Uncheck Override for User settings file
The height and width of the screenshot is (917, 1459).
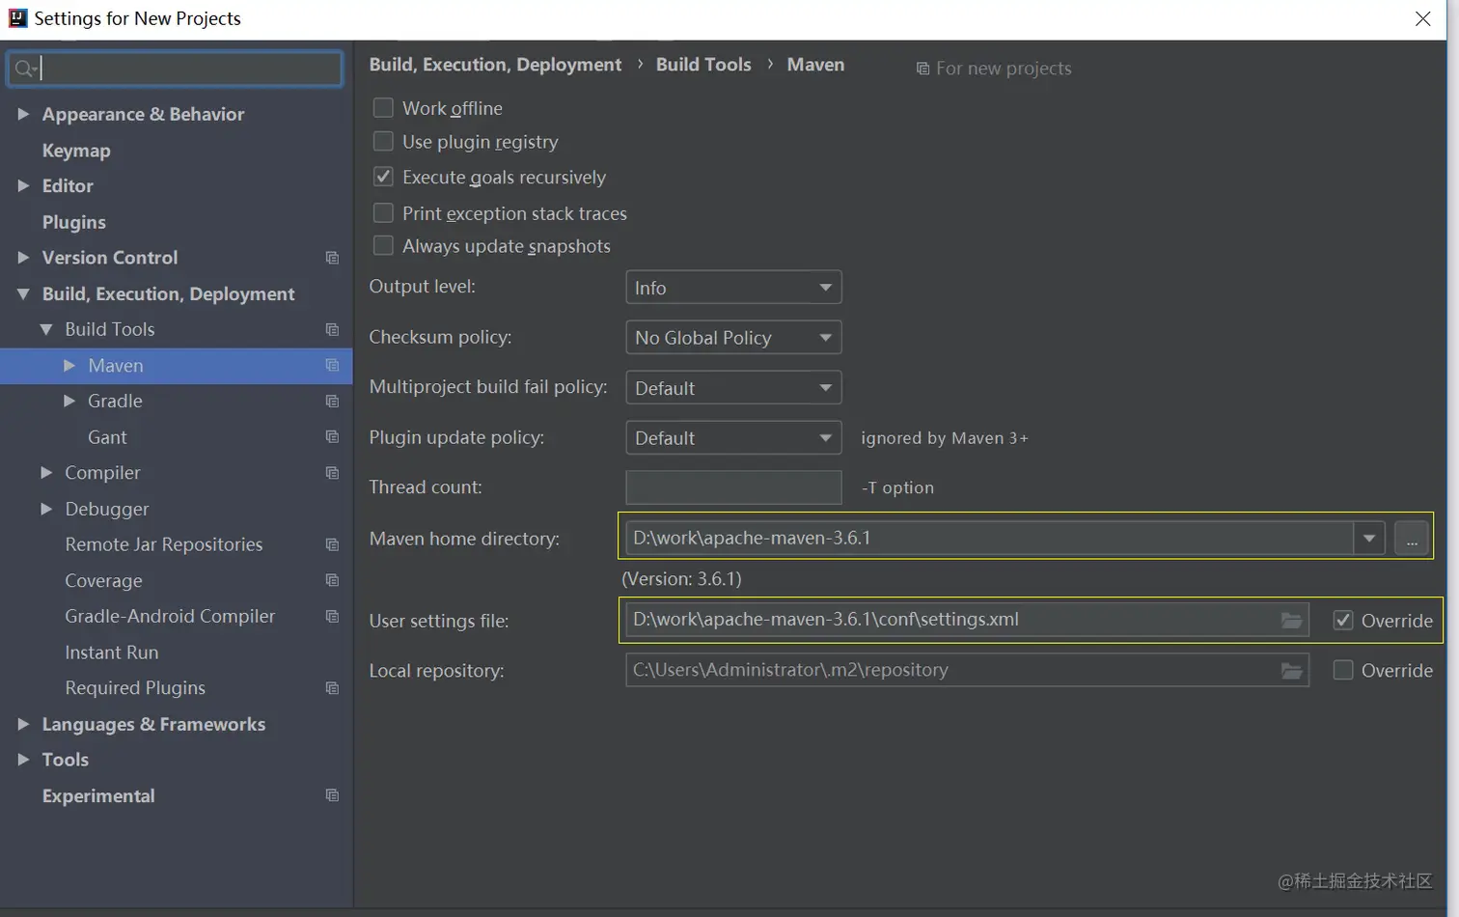[1343, 621]
